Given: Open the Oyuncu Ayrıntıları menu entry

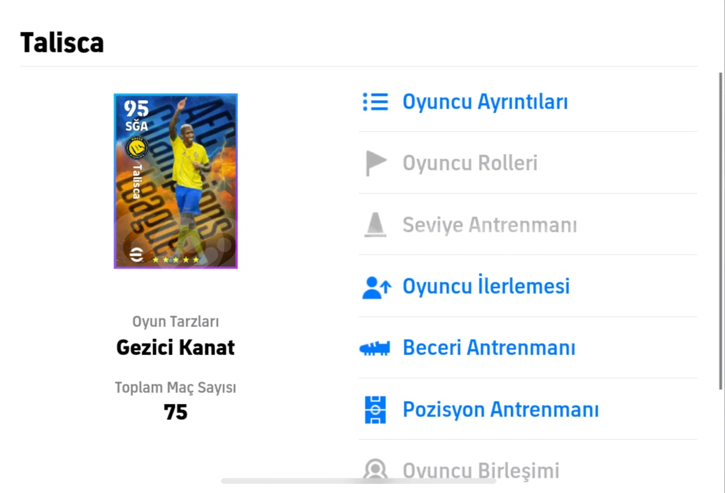Looking at the screenshot, I should (x=485, y=102).
